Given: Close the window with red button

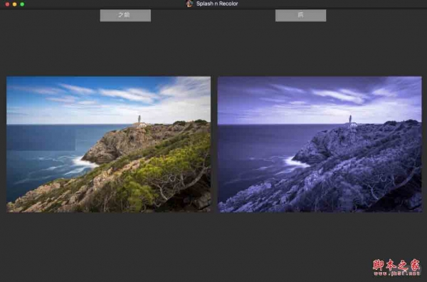Looking at the screenshot, I should 7,4.
